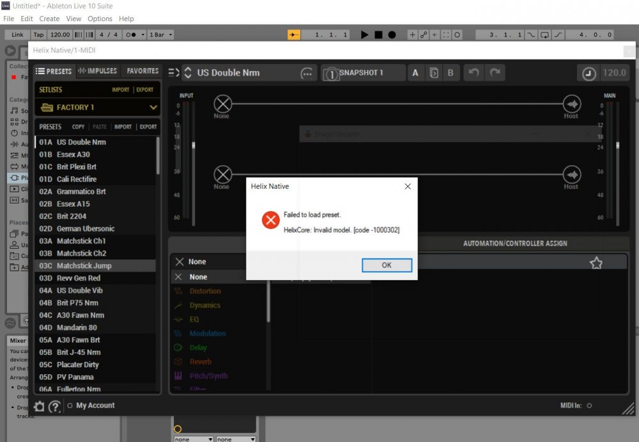Adjust the MAIN output level slider handle
This screenshot has height=442, width=639.
618,145
